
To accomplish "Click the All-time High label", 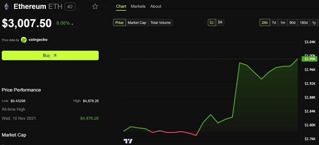I will (x=13, y=109).
